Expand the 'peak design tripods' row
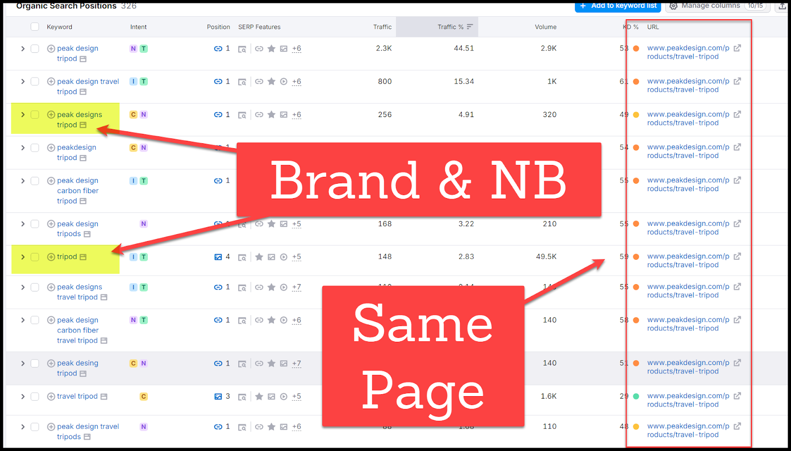The height and width of the screenshot is (451, 791). click(23, 224)
